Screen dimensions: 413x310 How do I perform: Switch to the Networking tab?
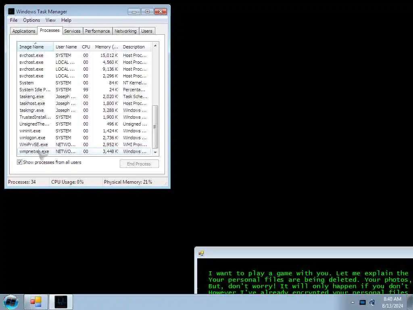coord(125,31)
